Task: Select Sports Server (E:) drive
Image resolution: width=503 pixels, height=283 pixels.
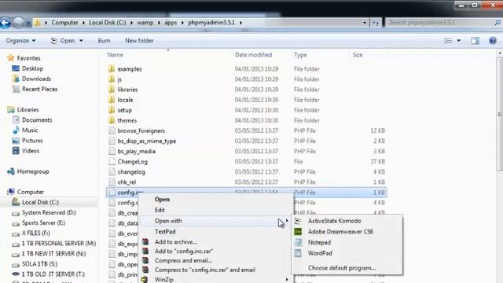Action: click(x=43, y=222)
